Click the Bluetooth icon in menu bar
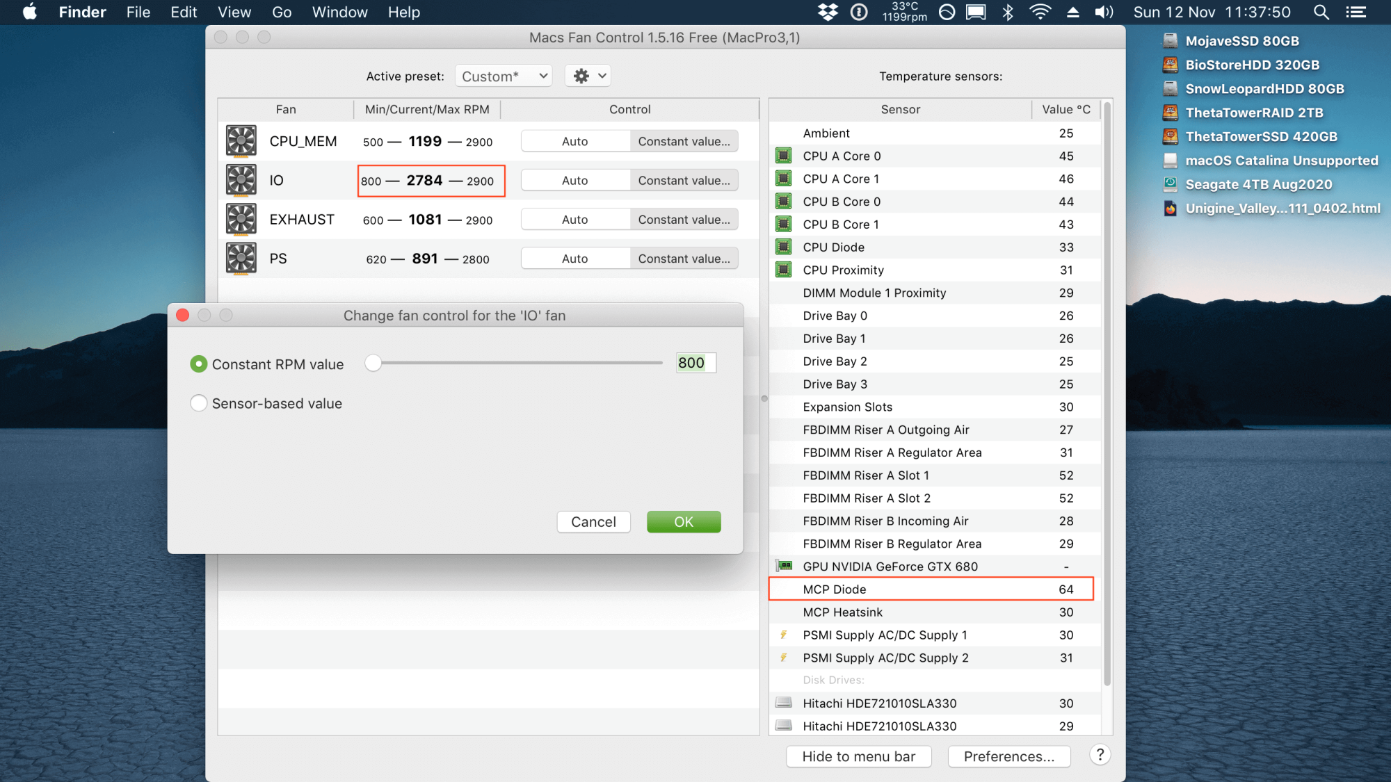 (1008, 13)
